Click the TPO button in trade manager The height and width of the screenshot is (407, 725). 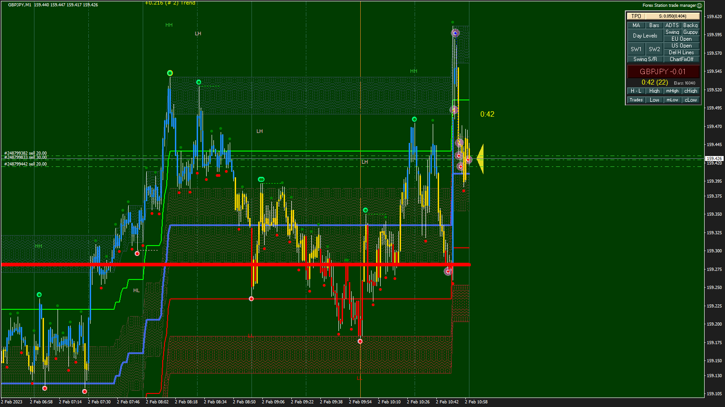coord(636,16)
